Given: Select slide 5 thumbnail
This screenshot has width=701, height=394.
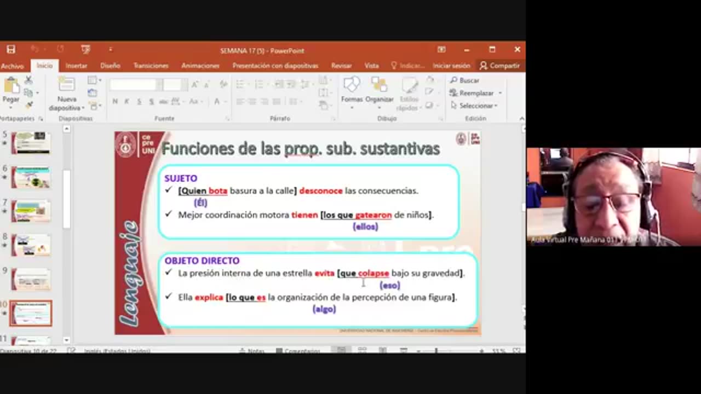Looking at the screenshot, I should click(31, 143).
